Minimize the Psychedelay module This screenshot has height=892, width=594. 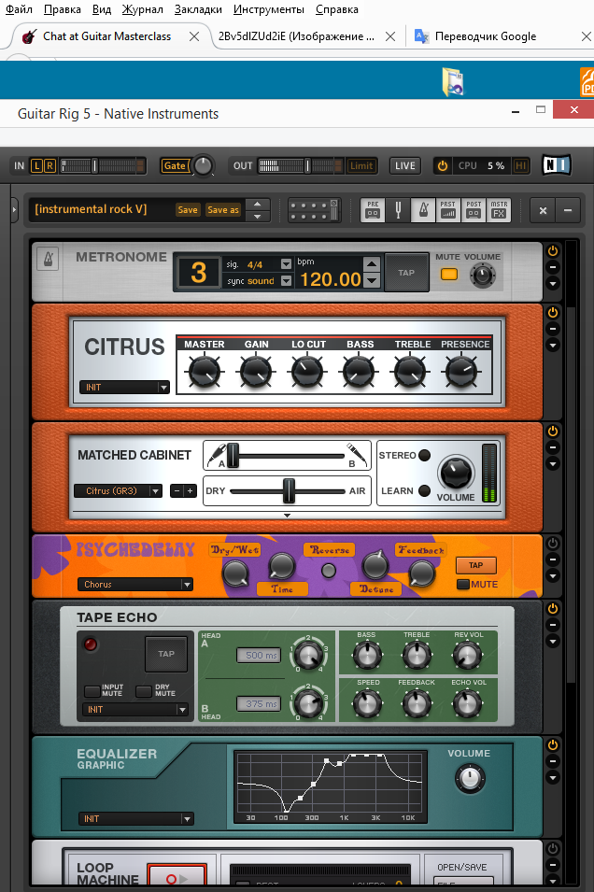tap(553, 559)
